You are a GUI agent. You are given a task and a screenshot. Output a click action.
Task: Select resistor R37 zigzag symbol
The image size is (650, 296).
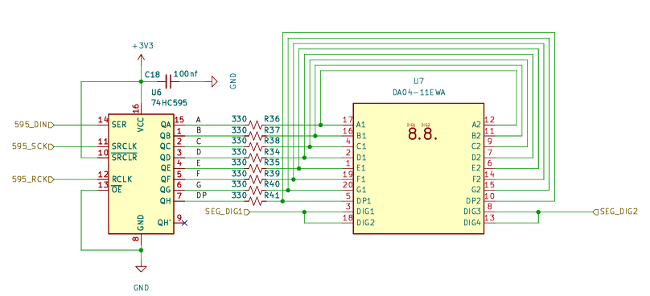click(256, 136)
